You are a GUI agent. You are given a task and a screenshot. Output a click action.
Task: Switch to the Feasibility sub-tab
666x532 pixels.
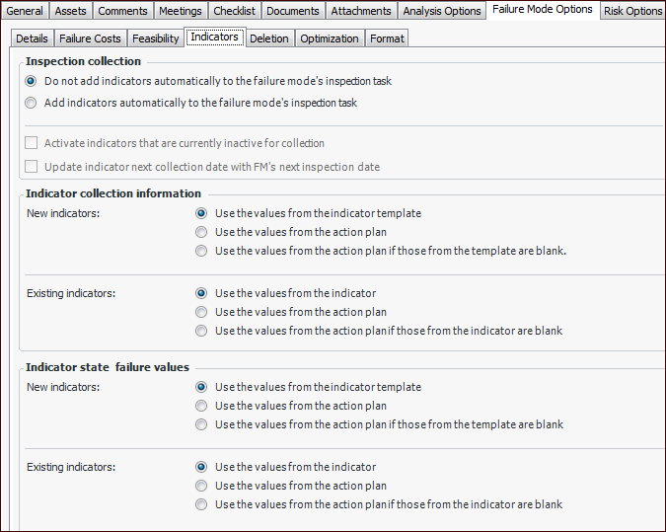tap(156, 38)
